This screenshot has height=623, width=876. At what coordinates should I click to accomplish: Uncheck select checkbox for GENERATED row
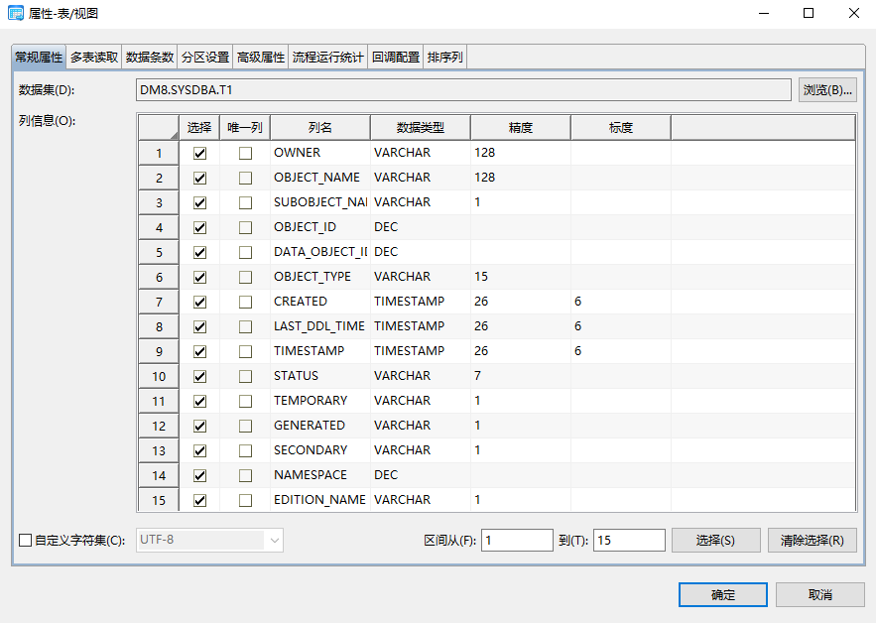coord(199,427)
